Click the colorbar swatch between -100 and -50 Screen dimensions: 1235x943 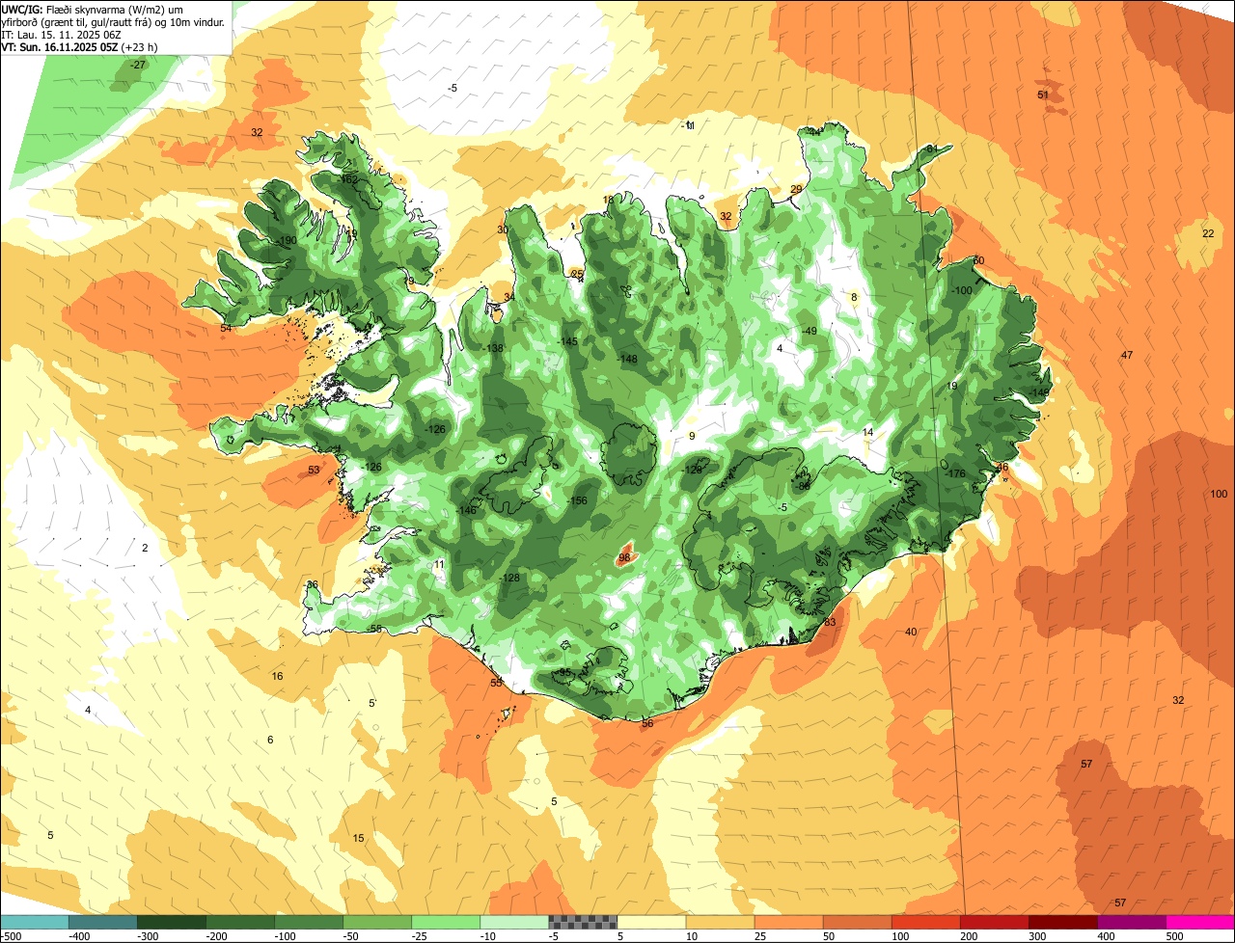pos(309,922)
